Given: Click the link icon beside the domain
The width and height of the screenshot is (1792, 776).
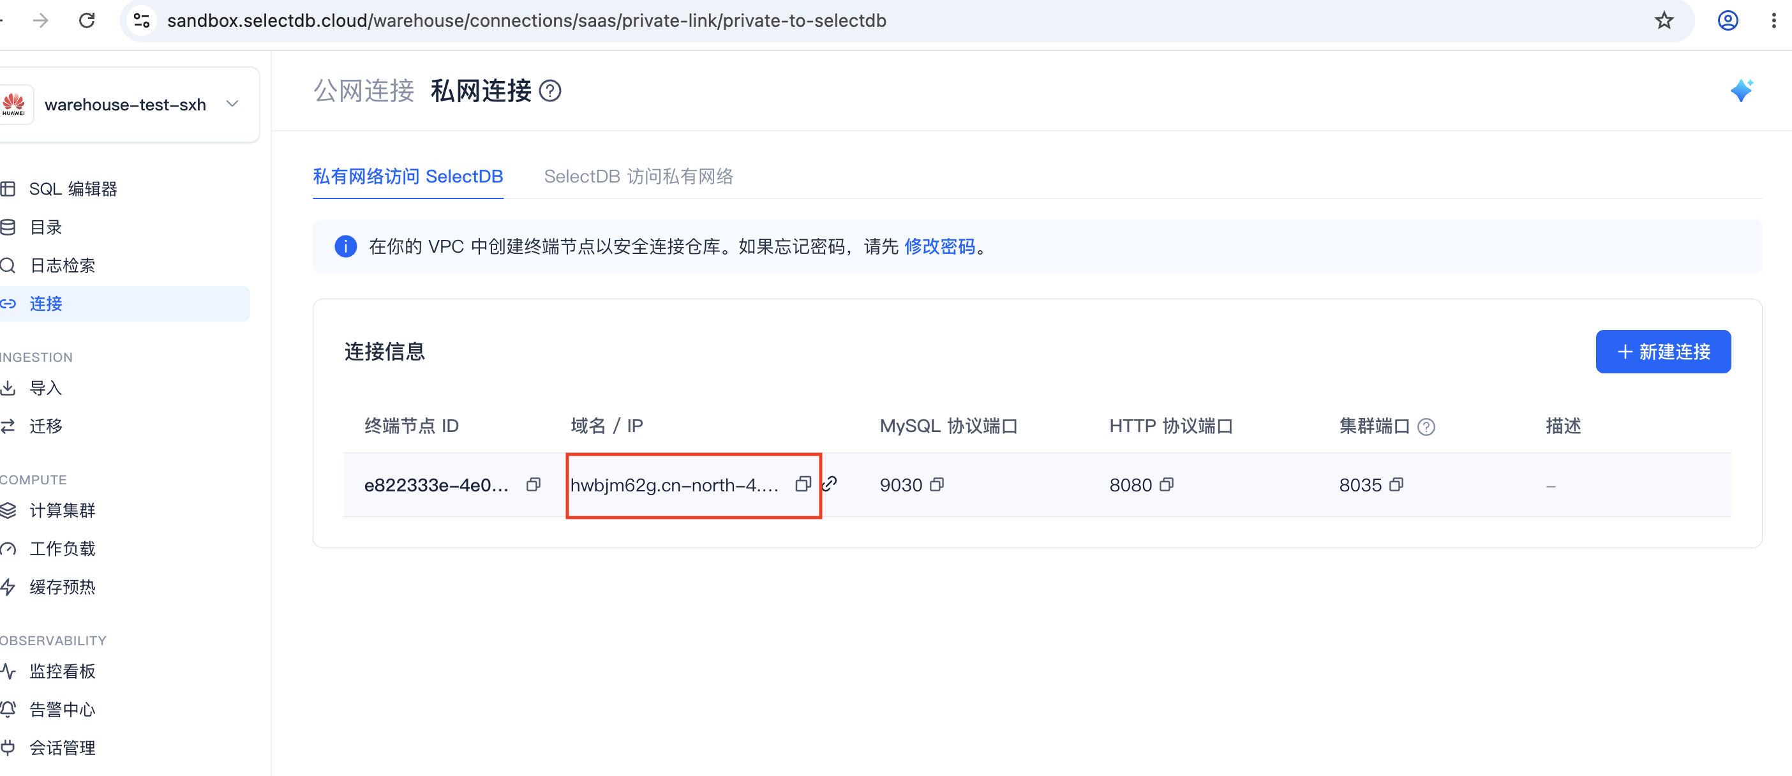Looking at the screenshot, I should point(830,484).
